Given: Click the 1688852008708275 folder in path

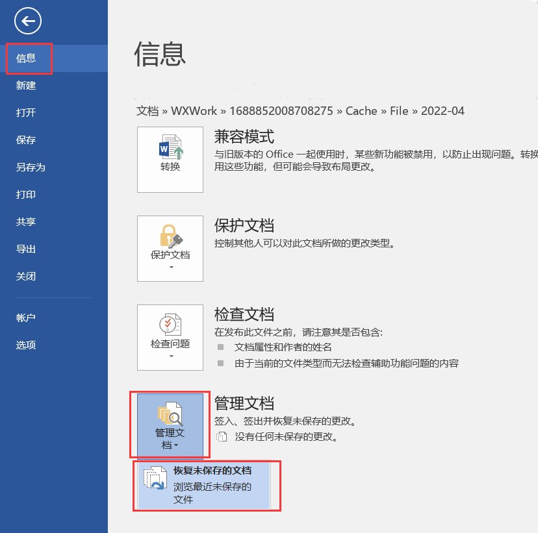Looking at the screenshot, I should coord(281,111).
